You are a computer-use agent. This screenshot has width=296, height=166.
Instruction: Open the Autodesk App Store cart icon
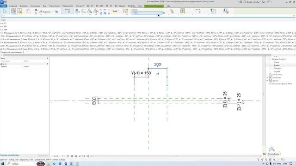(x=264, y=2)
